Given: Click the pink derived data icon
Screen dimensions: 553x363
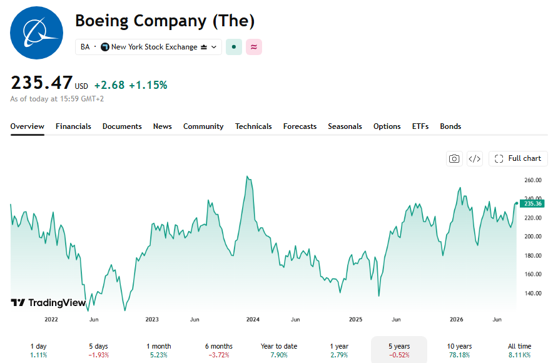Looking at the screenshot, I should click(x=254, y=47).
